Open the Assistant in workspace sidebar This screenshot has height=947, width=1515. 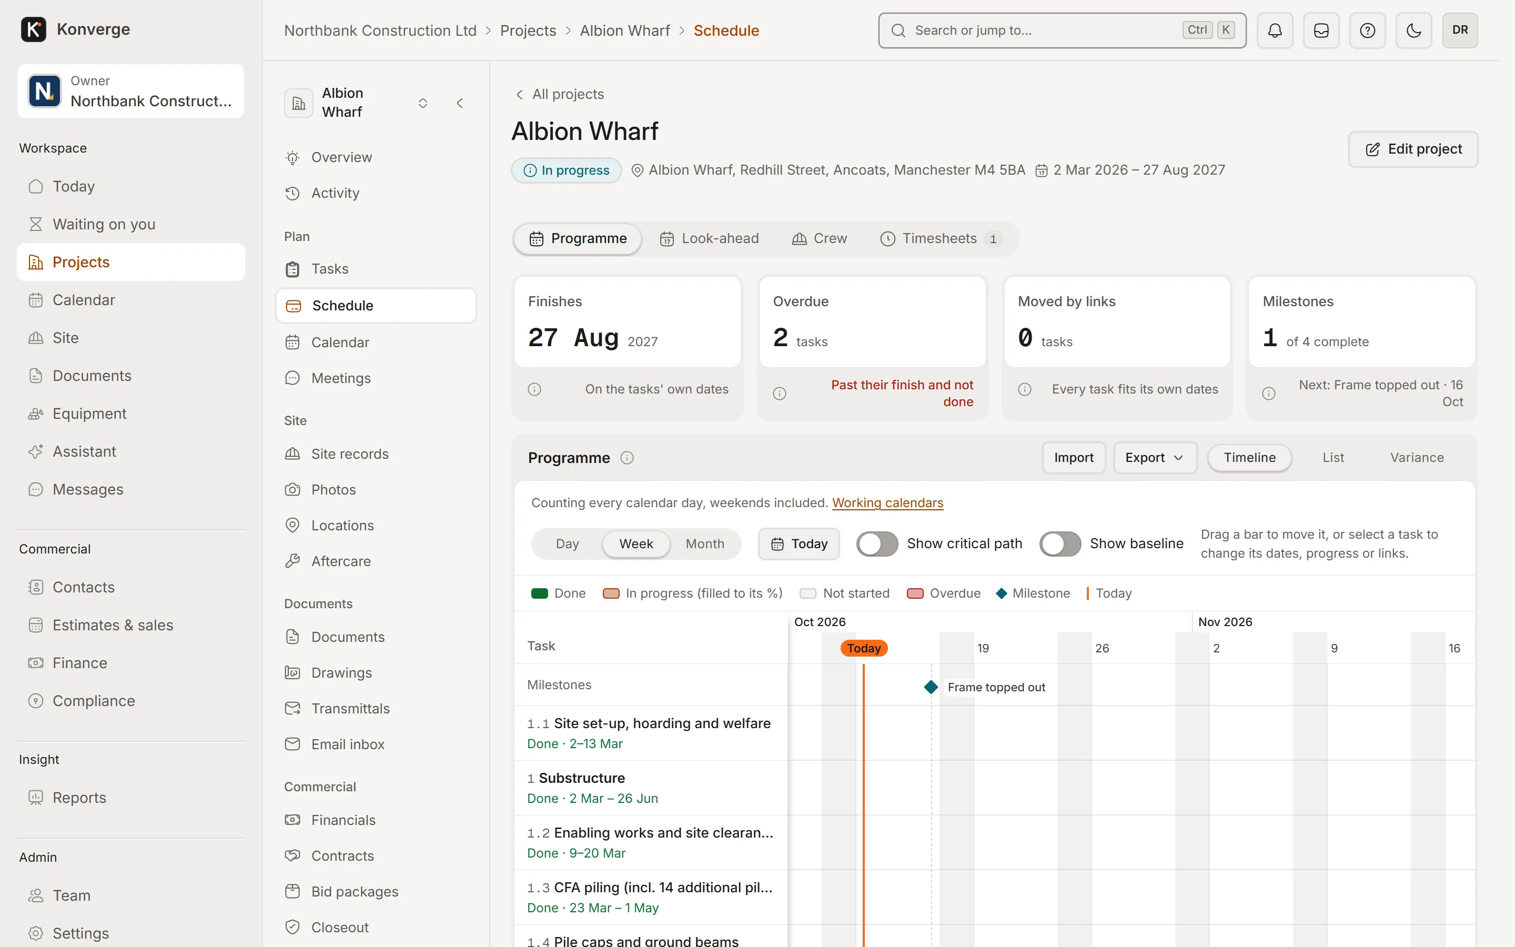[131, 451]
